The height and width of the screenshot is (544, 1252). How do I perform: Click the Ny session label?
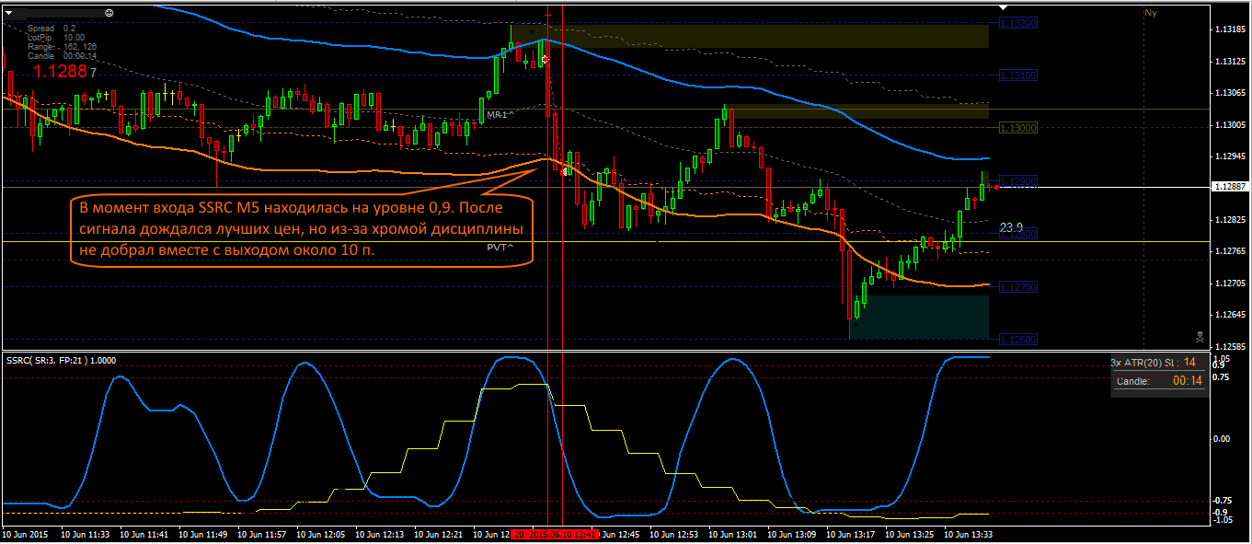pos(1150,13)
